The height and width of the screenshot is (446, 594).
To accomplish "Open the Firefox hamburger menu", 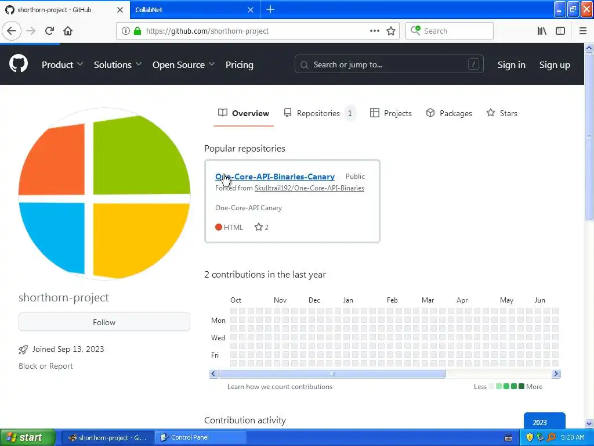I will pyautogui.click(x=583, y=31).
